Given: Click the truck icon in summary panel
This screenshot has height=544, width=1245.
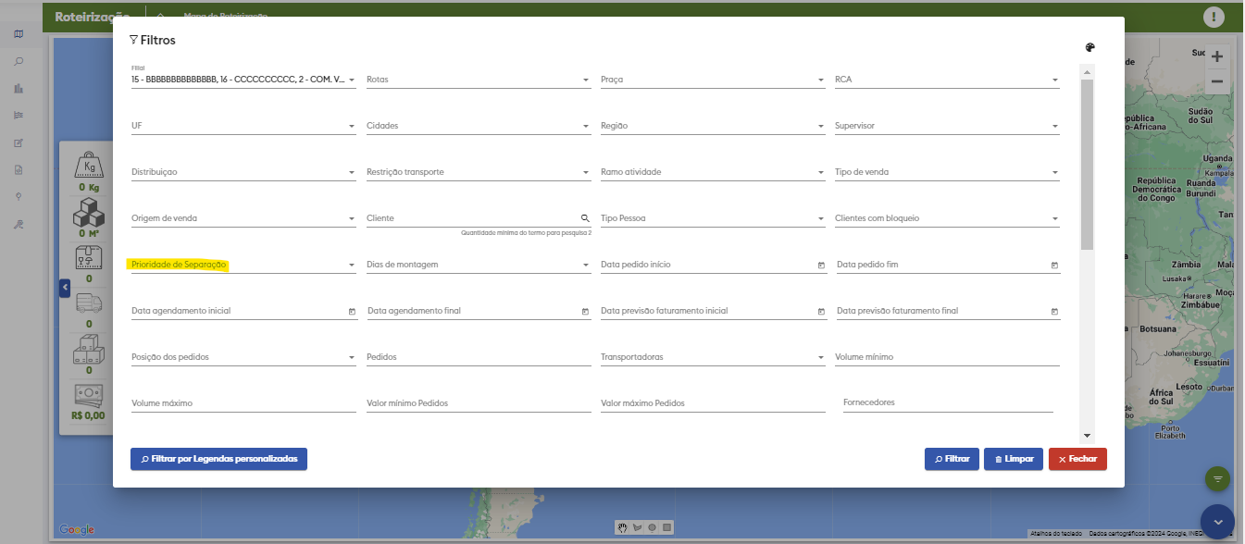Looking at the screenshot, I should [89, 304].
